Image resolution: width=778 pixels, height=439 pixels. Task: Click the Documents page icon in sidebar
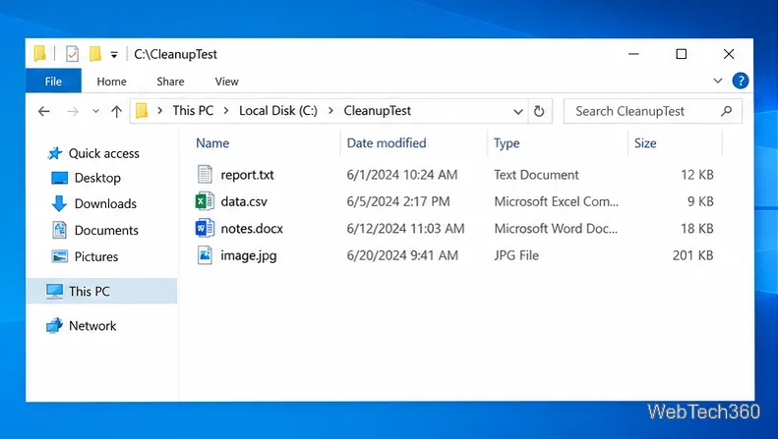(x=60, y=230)
